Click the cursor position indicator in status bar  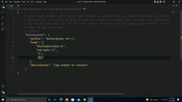click(x=125, y=96)
